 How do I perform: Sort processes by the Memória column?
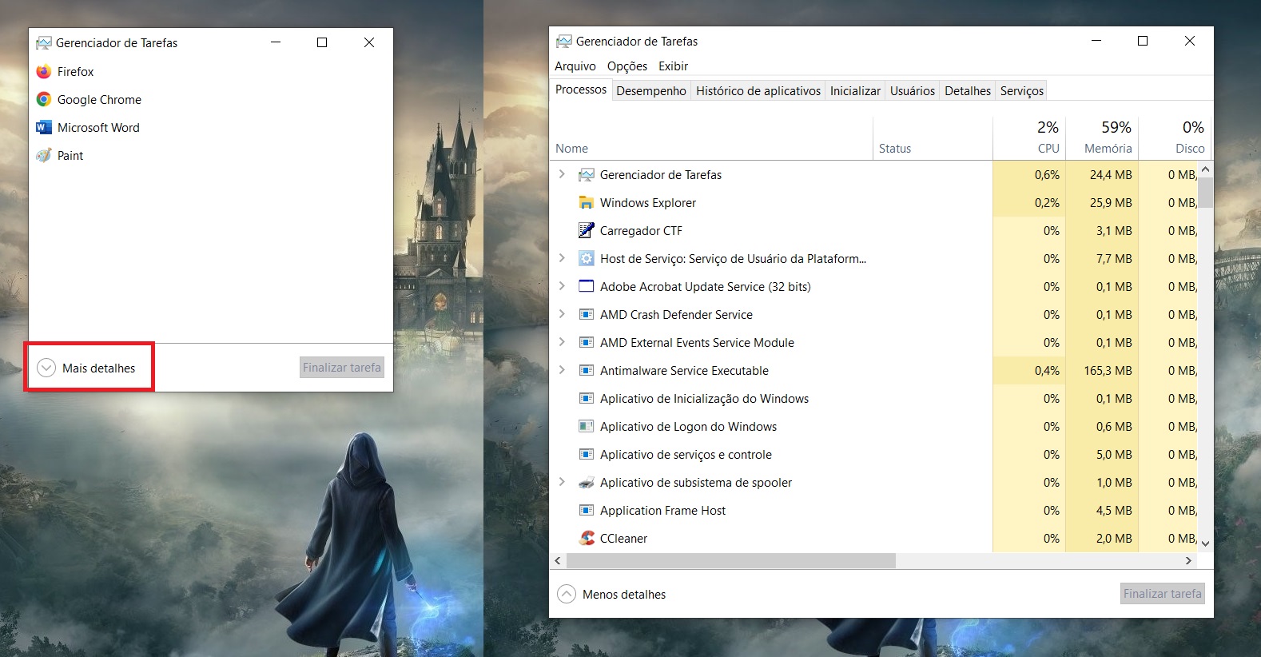(1102, 137)
